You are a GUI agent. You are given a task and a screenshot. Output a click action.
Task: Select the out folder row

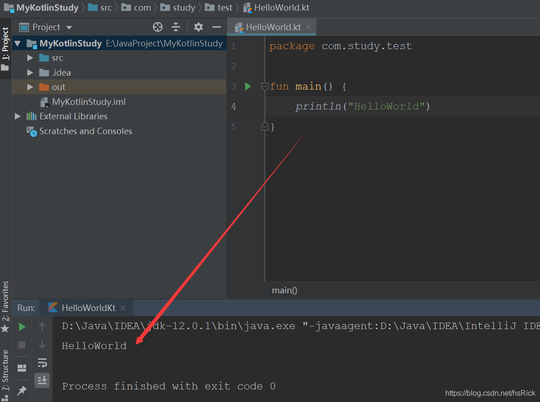(x=119, y=87)
